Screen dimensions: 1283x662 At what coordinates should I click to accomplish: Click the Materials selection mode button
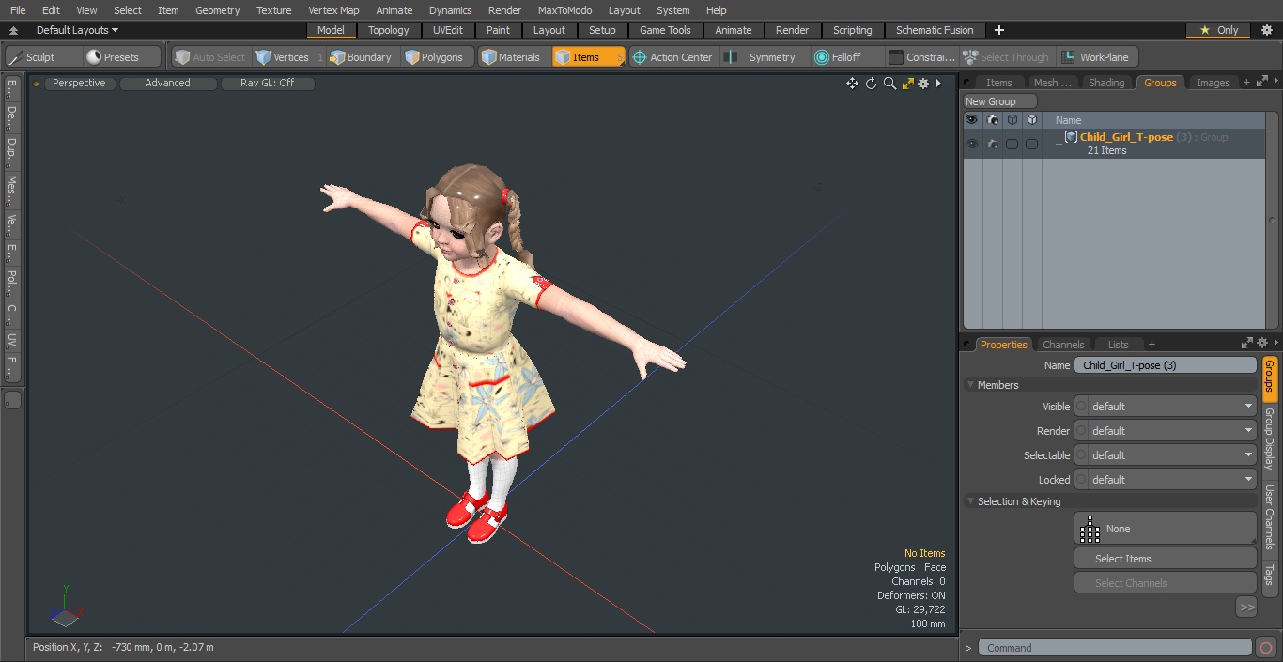(x=511, y=57)
